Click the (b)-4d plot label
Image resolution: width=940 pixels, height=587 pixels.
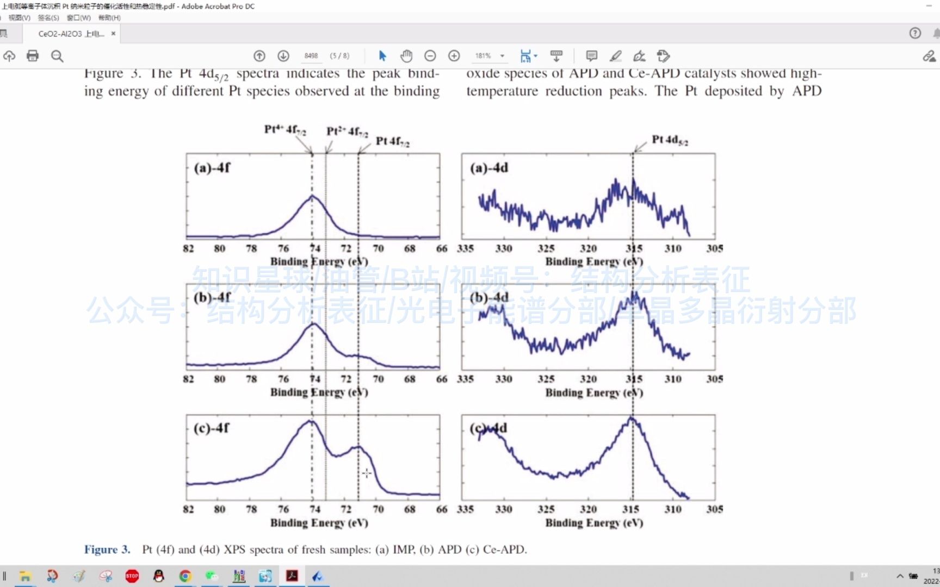(x=489, y=298)
